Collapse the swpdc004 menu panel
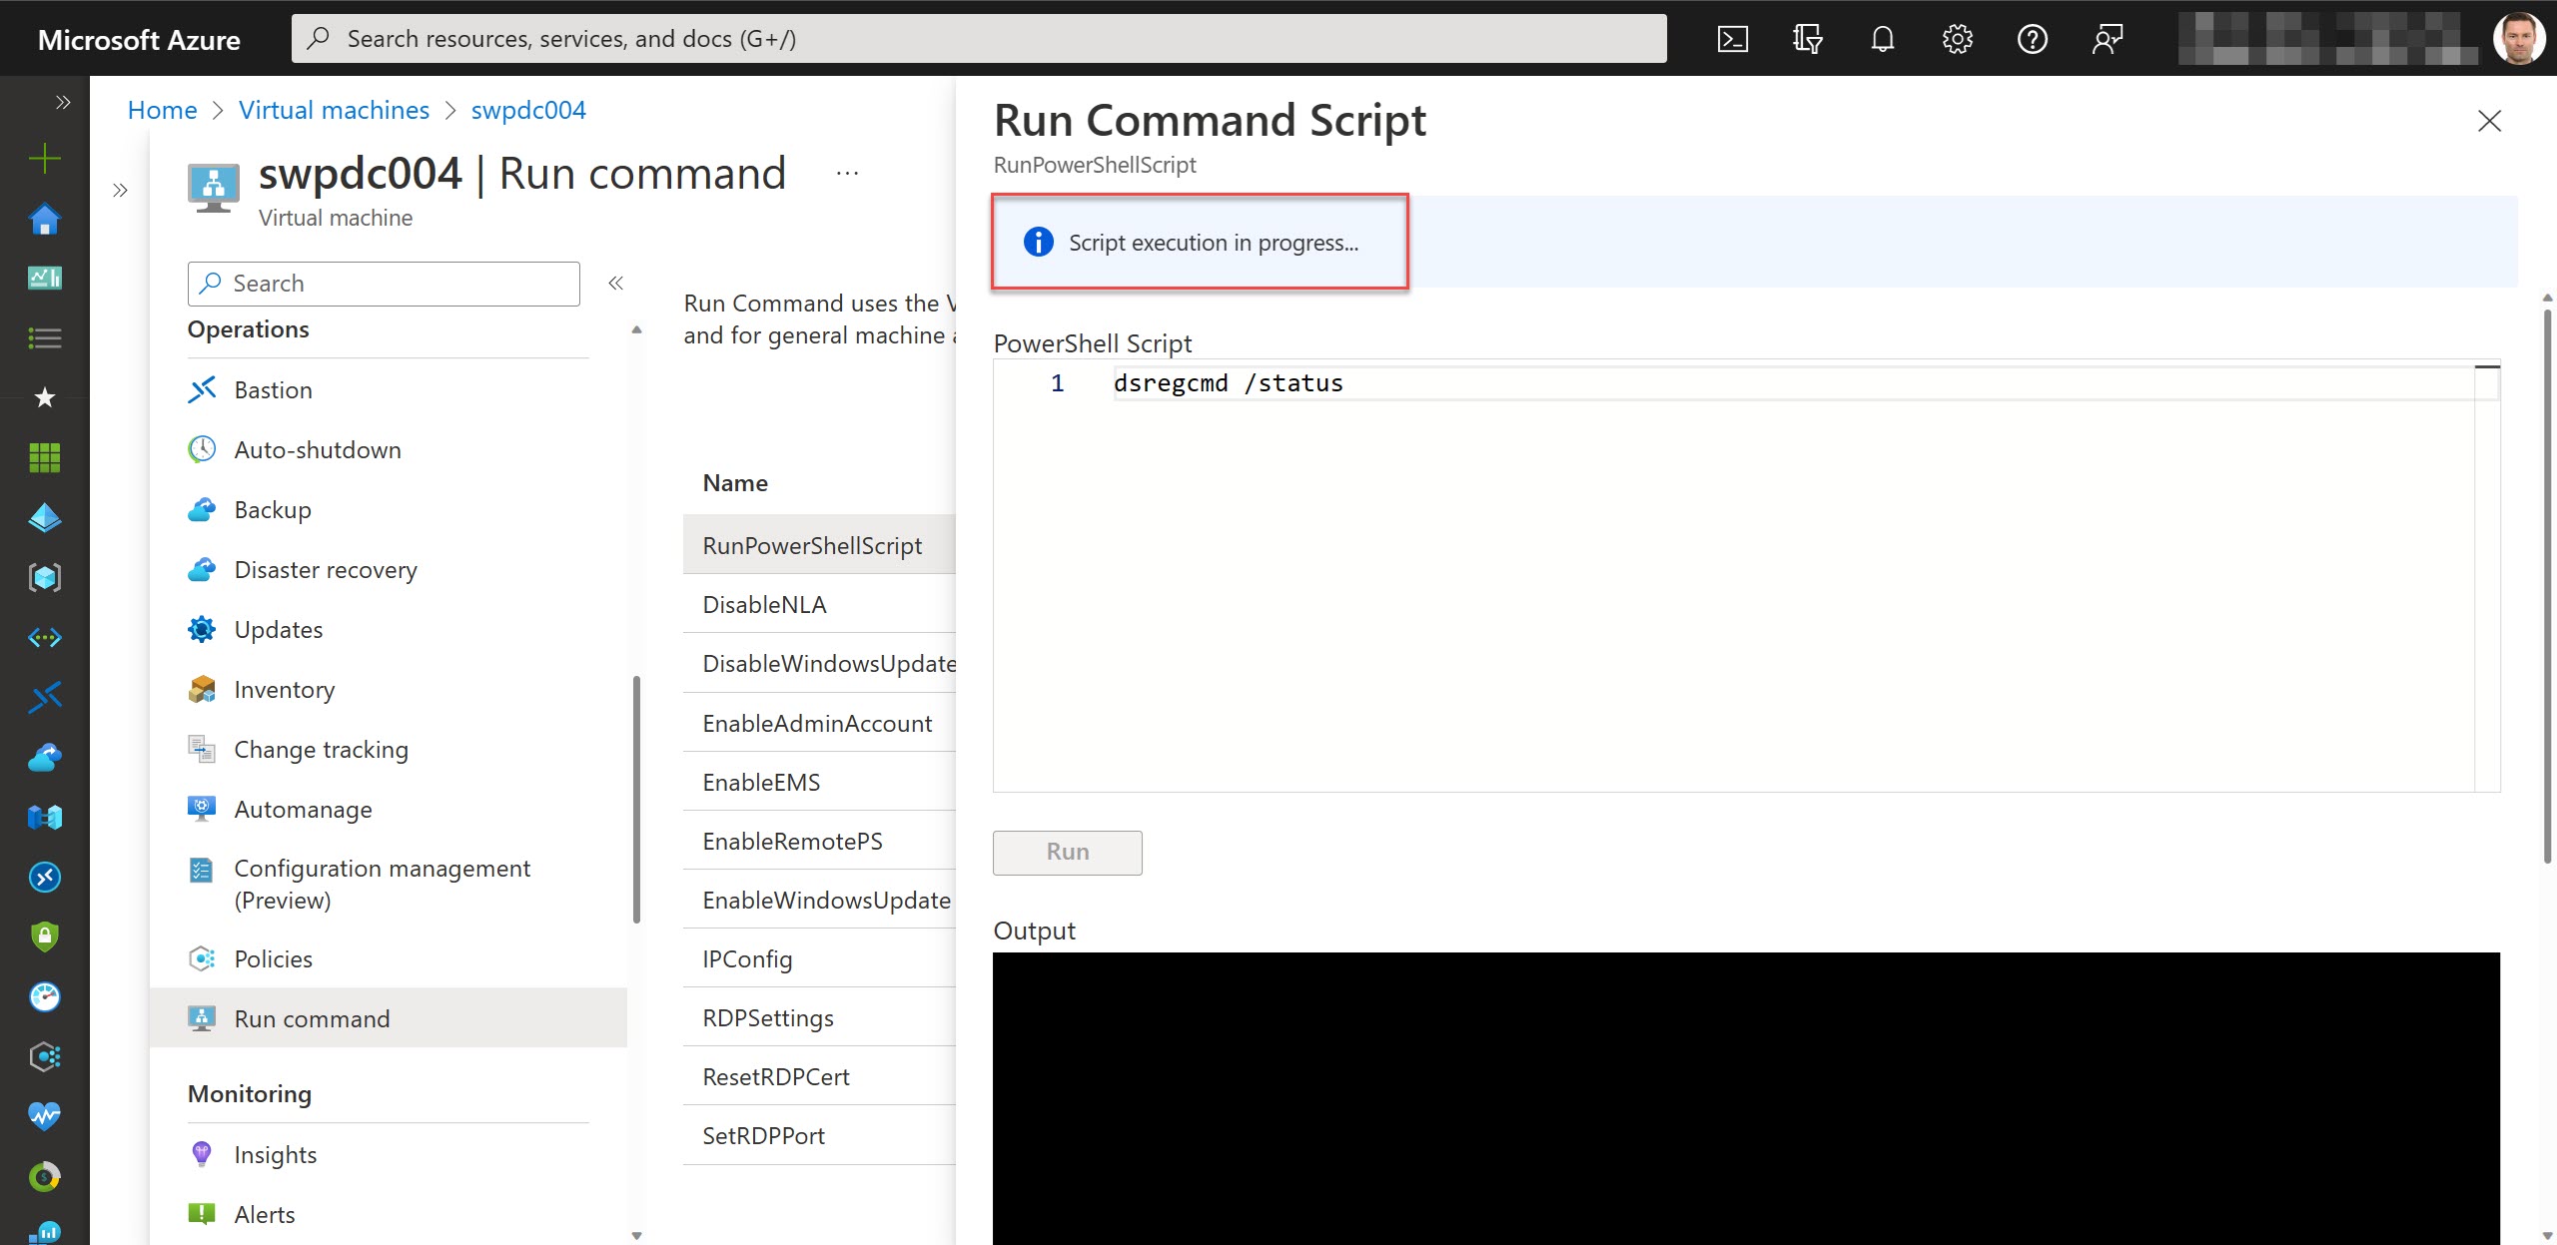Viewport: 2557px width, 1245px height. (x=616, y=283)
